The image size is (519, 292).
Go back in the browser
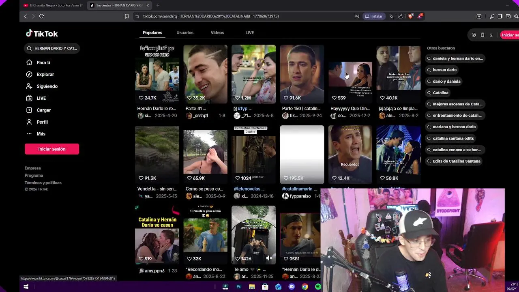pyautogui.click(x=25, y=16)
